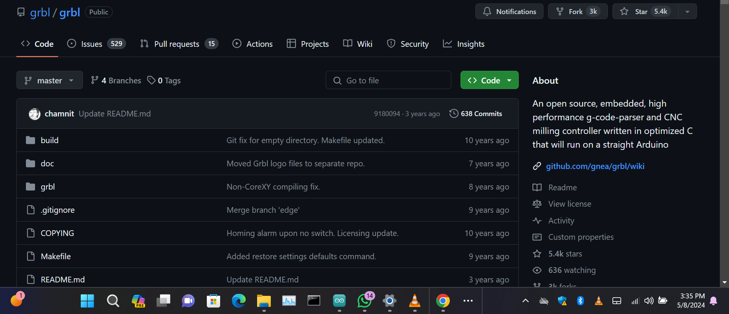Open commit "Merge branch 'edge'"
Screen dimensions: 729x314
[263, 210]
